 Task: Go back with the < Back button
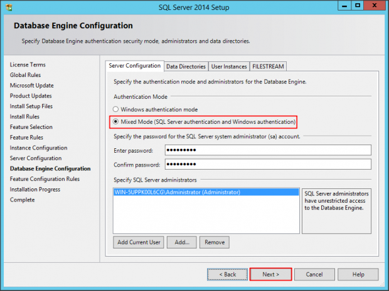(228, 275)
